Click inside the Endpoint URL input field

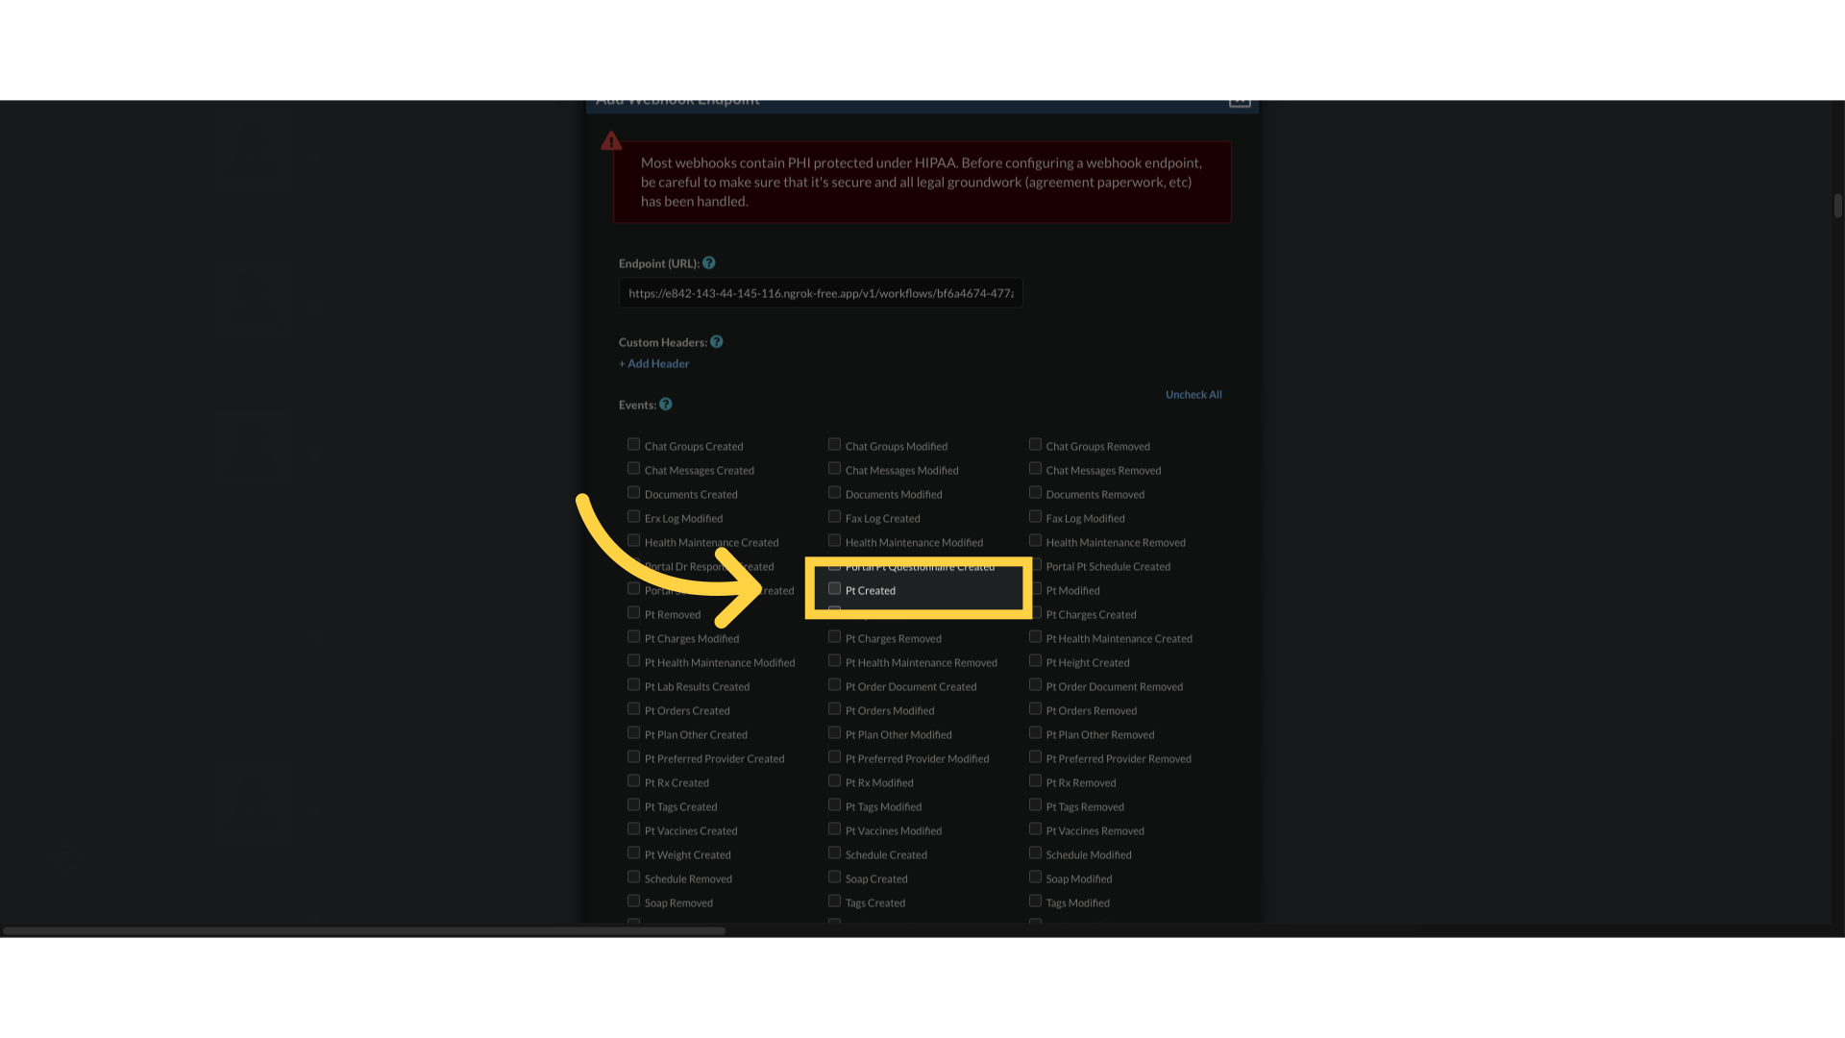pyautogui.click(x=821, y=293)
